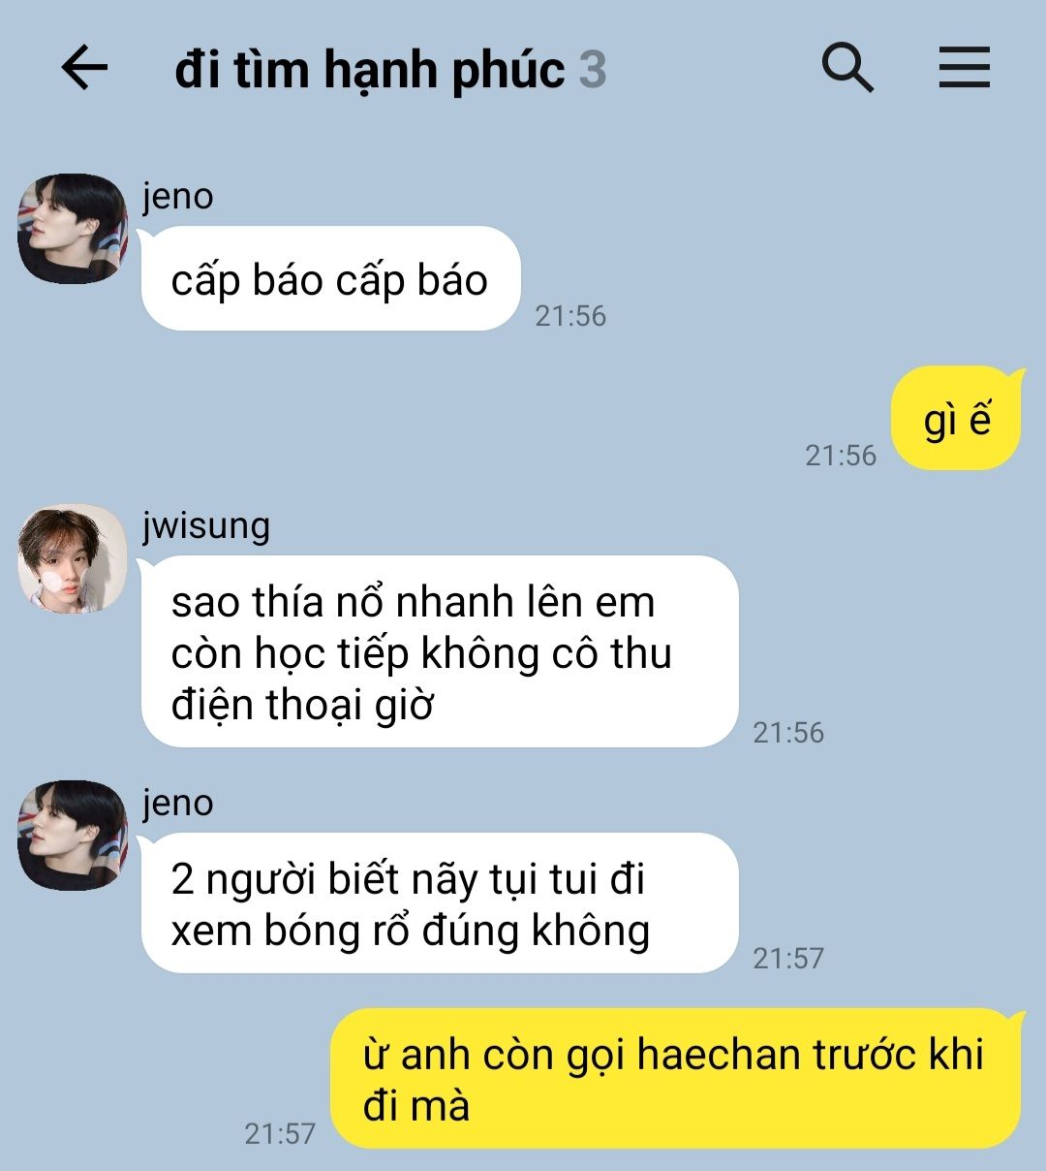Tap 21:56 timestamp after "cấp báo cấp báo"
The width and height of the screenshot is (1046, 1171).
(x=570, y=316)
